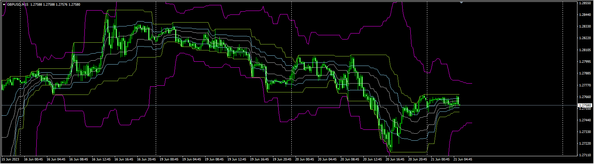This screenshot has width=594, height=164.
Task: Click the 1.27660 price axis label
Action: pyautogui.click(x=585, y=97)
